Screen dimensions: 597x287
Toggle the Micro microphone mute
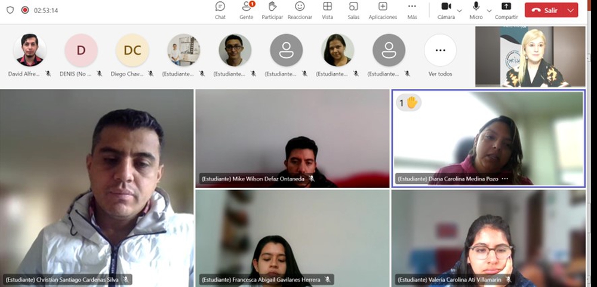click(476, 7)
